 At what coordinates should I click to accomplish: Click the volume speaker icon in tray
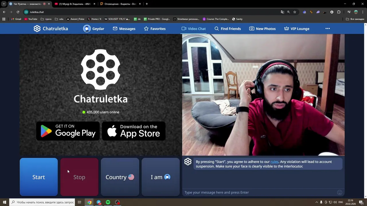tap(335, 202)
